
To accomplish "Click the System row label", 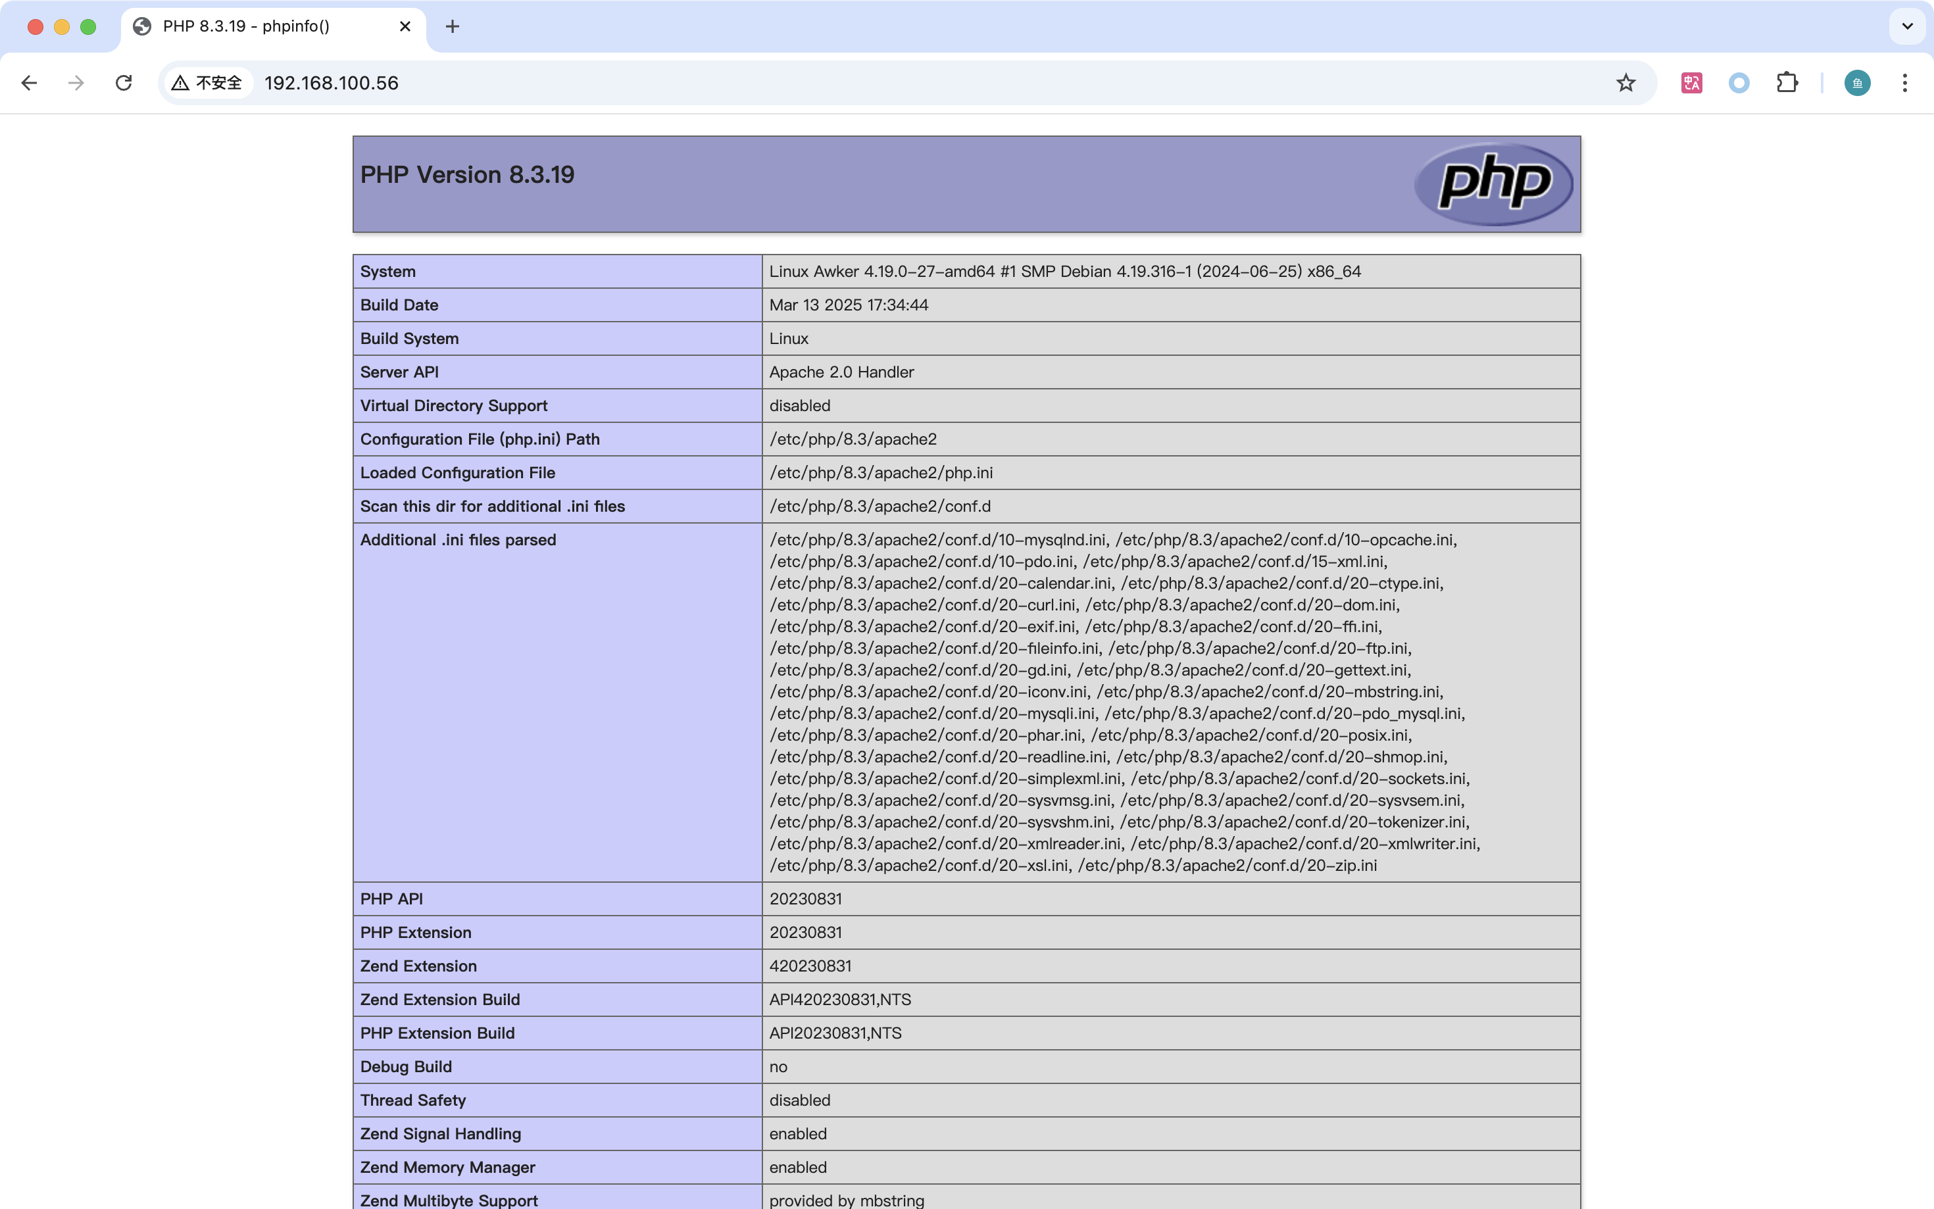I will (387, 272).
